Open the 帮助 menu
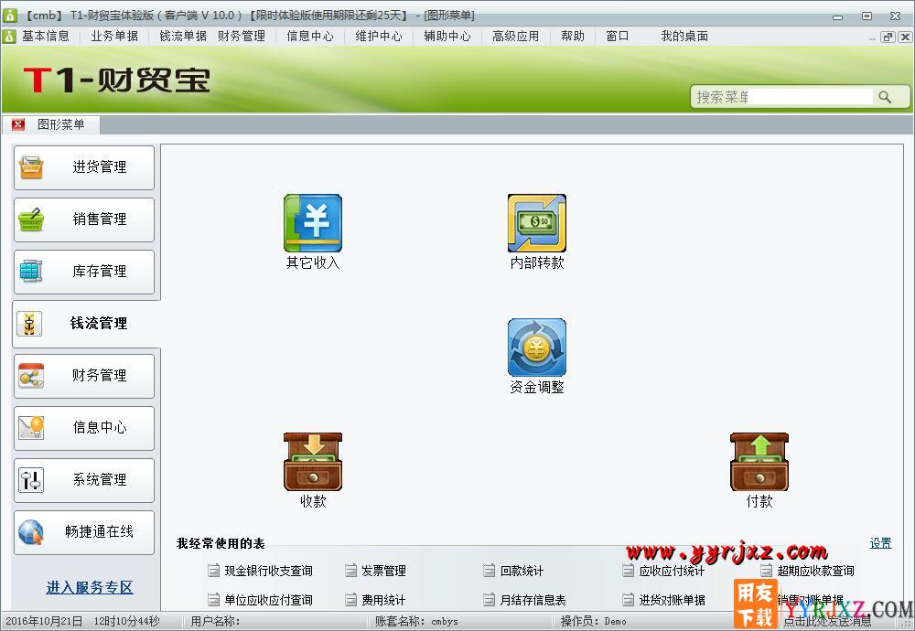915x631 pixels. tap(573, 37)
